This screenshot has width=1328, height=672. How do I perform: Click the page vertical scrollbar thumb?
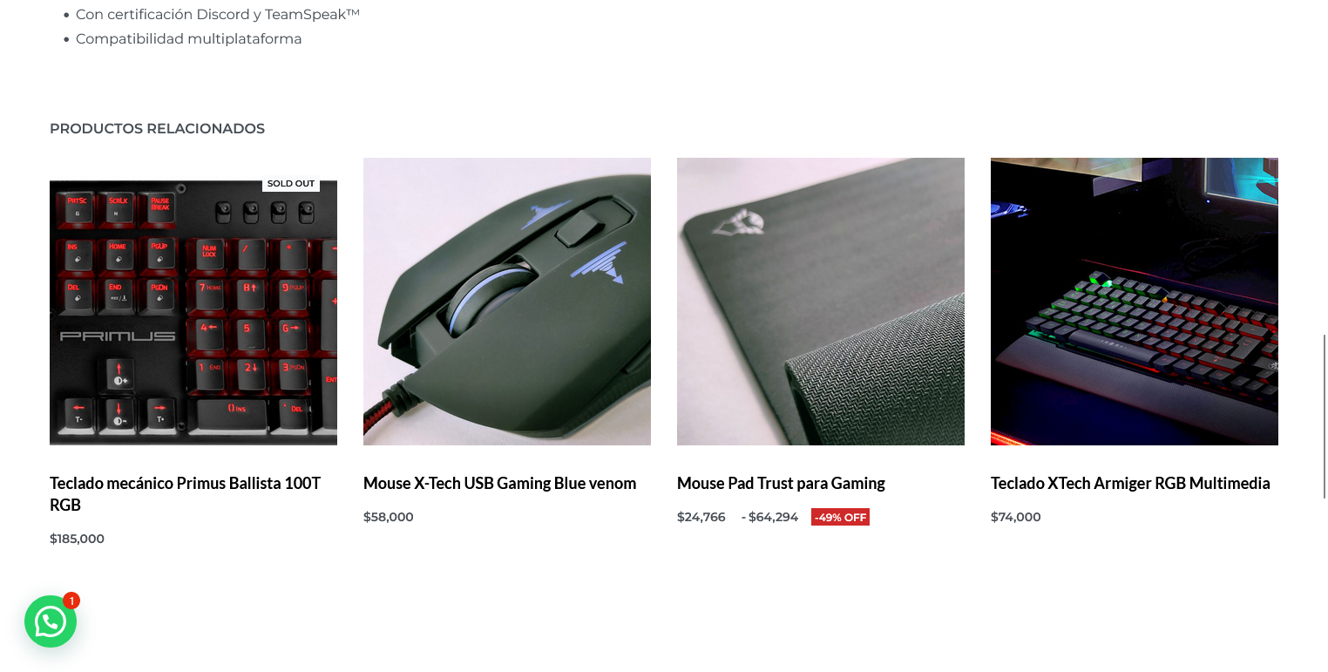coord(1325,416)
